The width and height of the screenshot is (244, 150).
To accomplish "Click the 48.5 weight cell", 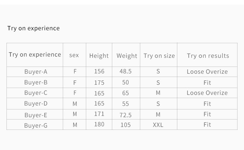I will [x=126, y=71].
